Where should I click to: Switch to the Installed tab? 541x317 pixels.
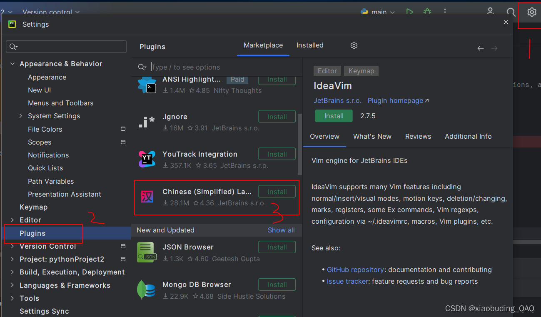click(310, 45)
